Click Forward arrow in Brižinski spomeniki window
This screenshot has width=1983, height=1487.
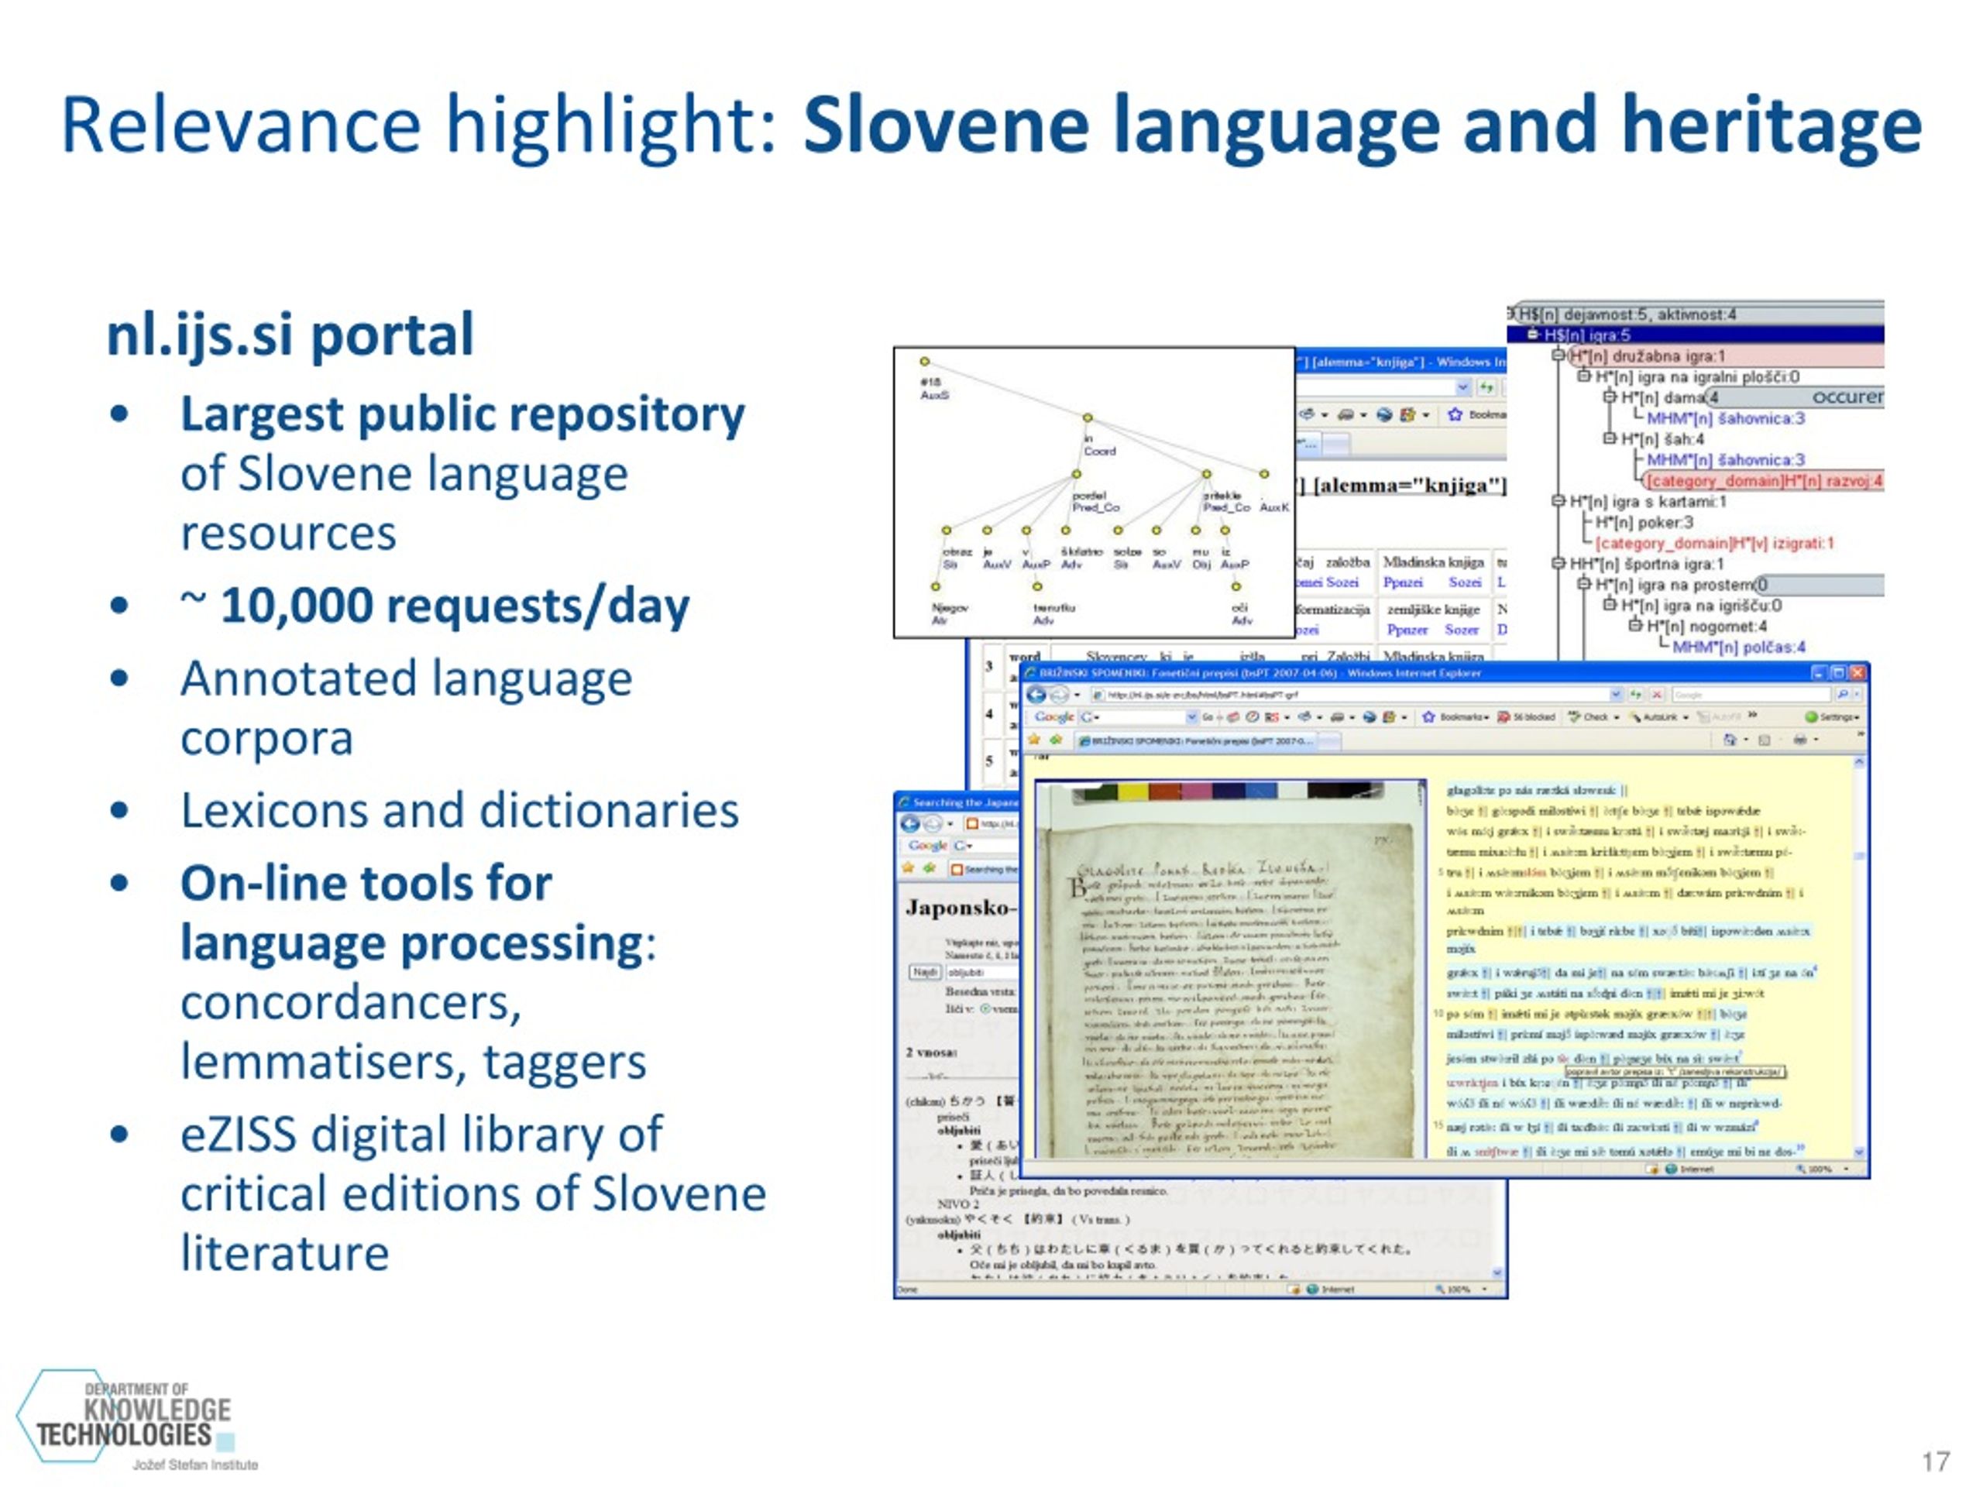[x=1060, y=695]
